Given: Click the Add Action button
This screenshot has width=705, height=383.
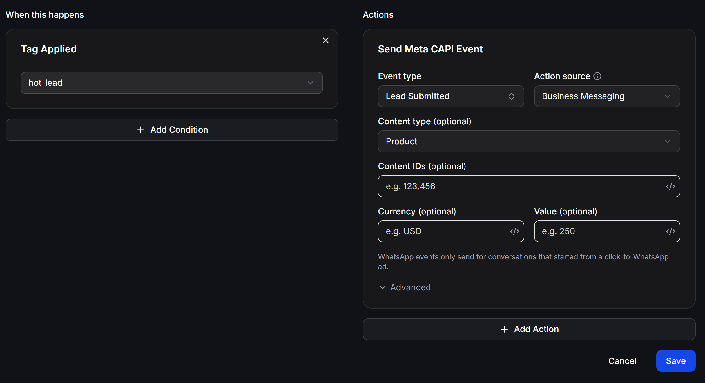Looking at the screenshot, I should click(x=529, y=329).
